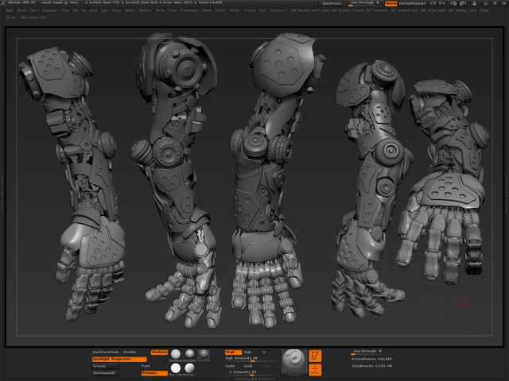Click the QuickSave button
Screen dimensions: 509x381
pos(332,3)
